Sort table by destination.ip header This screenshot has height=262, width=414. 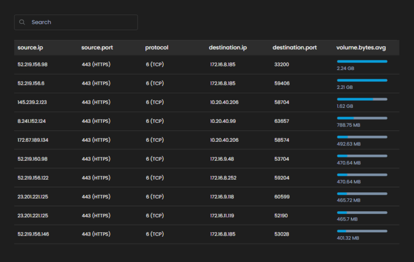click(227, 47)
